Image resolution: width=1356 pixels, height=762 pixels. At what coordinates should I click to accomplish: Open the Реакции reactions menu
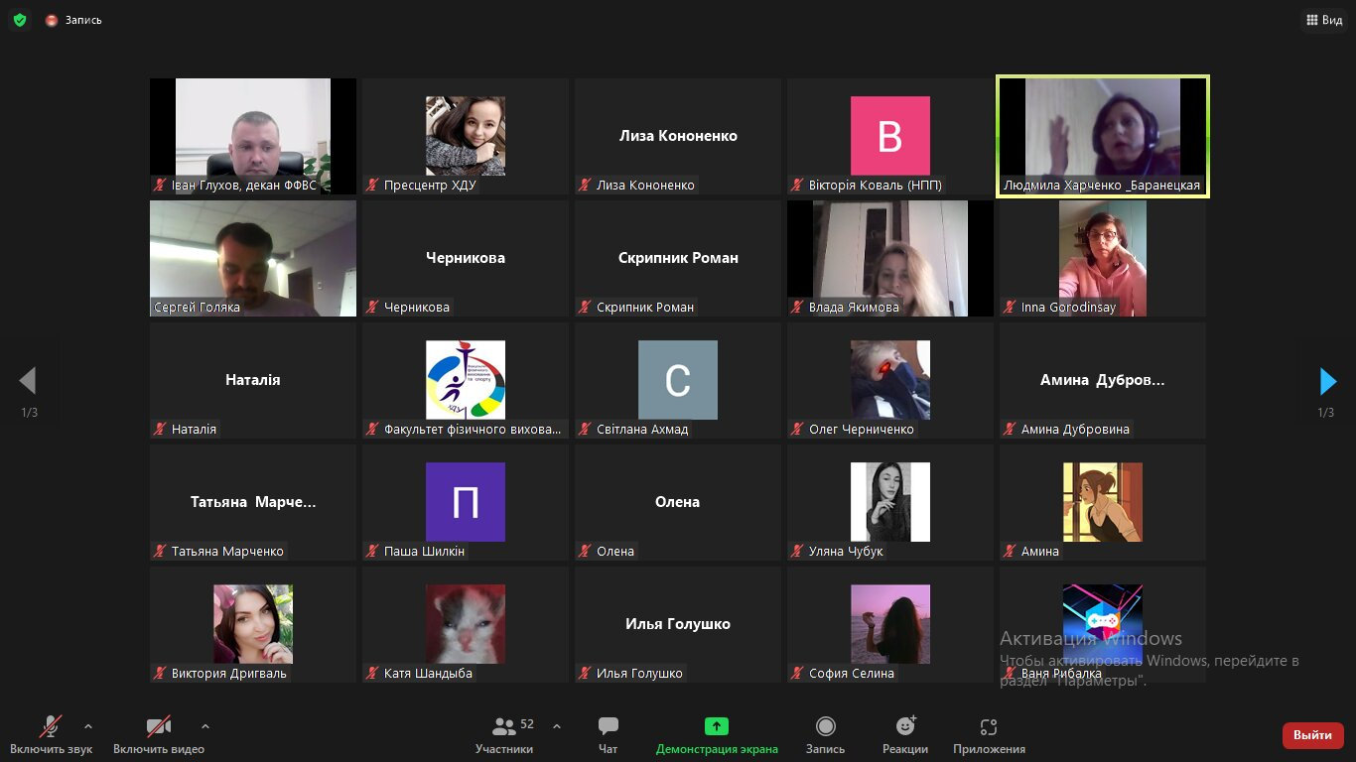(x=905, y=735)
